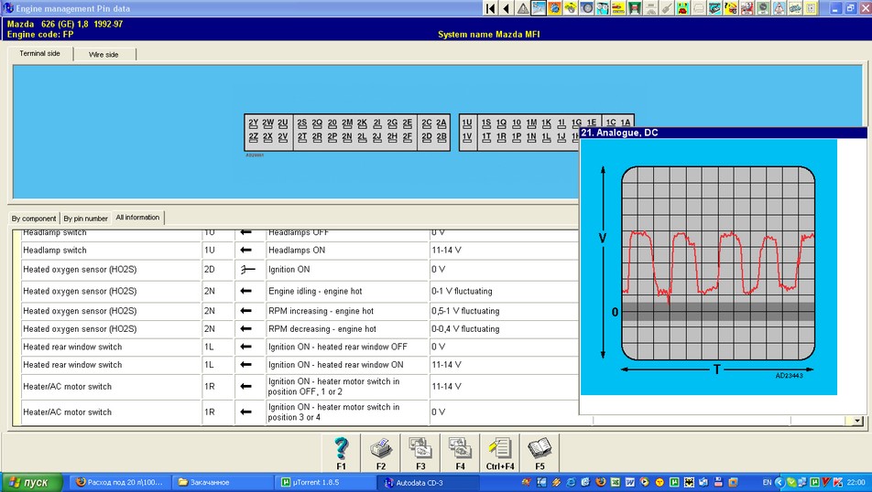Click the arrow icon in the Engine idling row

click(245, 292)
